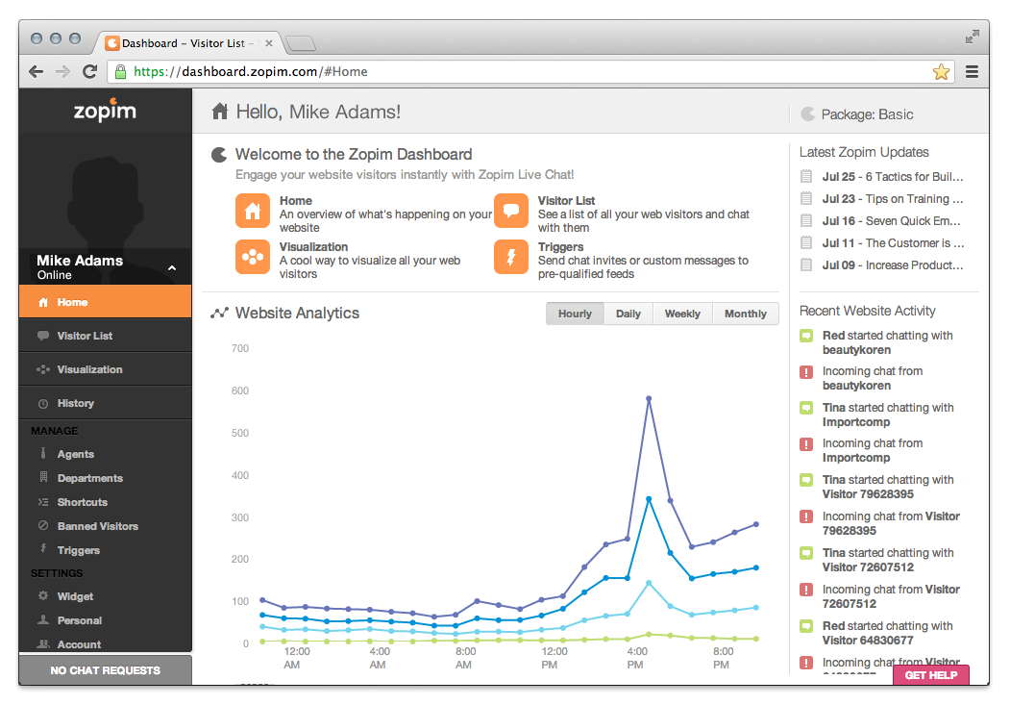The image size is (1010, 705).
Task: Switch analytics chart to Hourly view
Action: 575,314
